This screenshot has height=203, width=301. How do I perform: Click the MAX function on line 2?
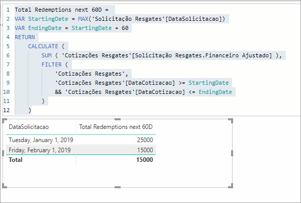(83, 19)
